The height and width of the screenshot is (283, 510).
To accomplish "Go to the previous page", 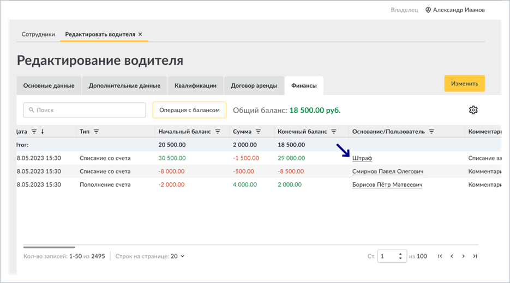I will tap(452, 256).
